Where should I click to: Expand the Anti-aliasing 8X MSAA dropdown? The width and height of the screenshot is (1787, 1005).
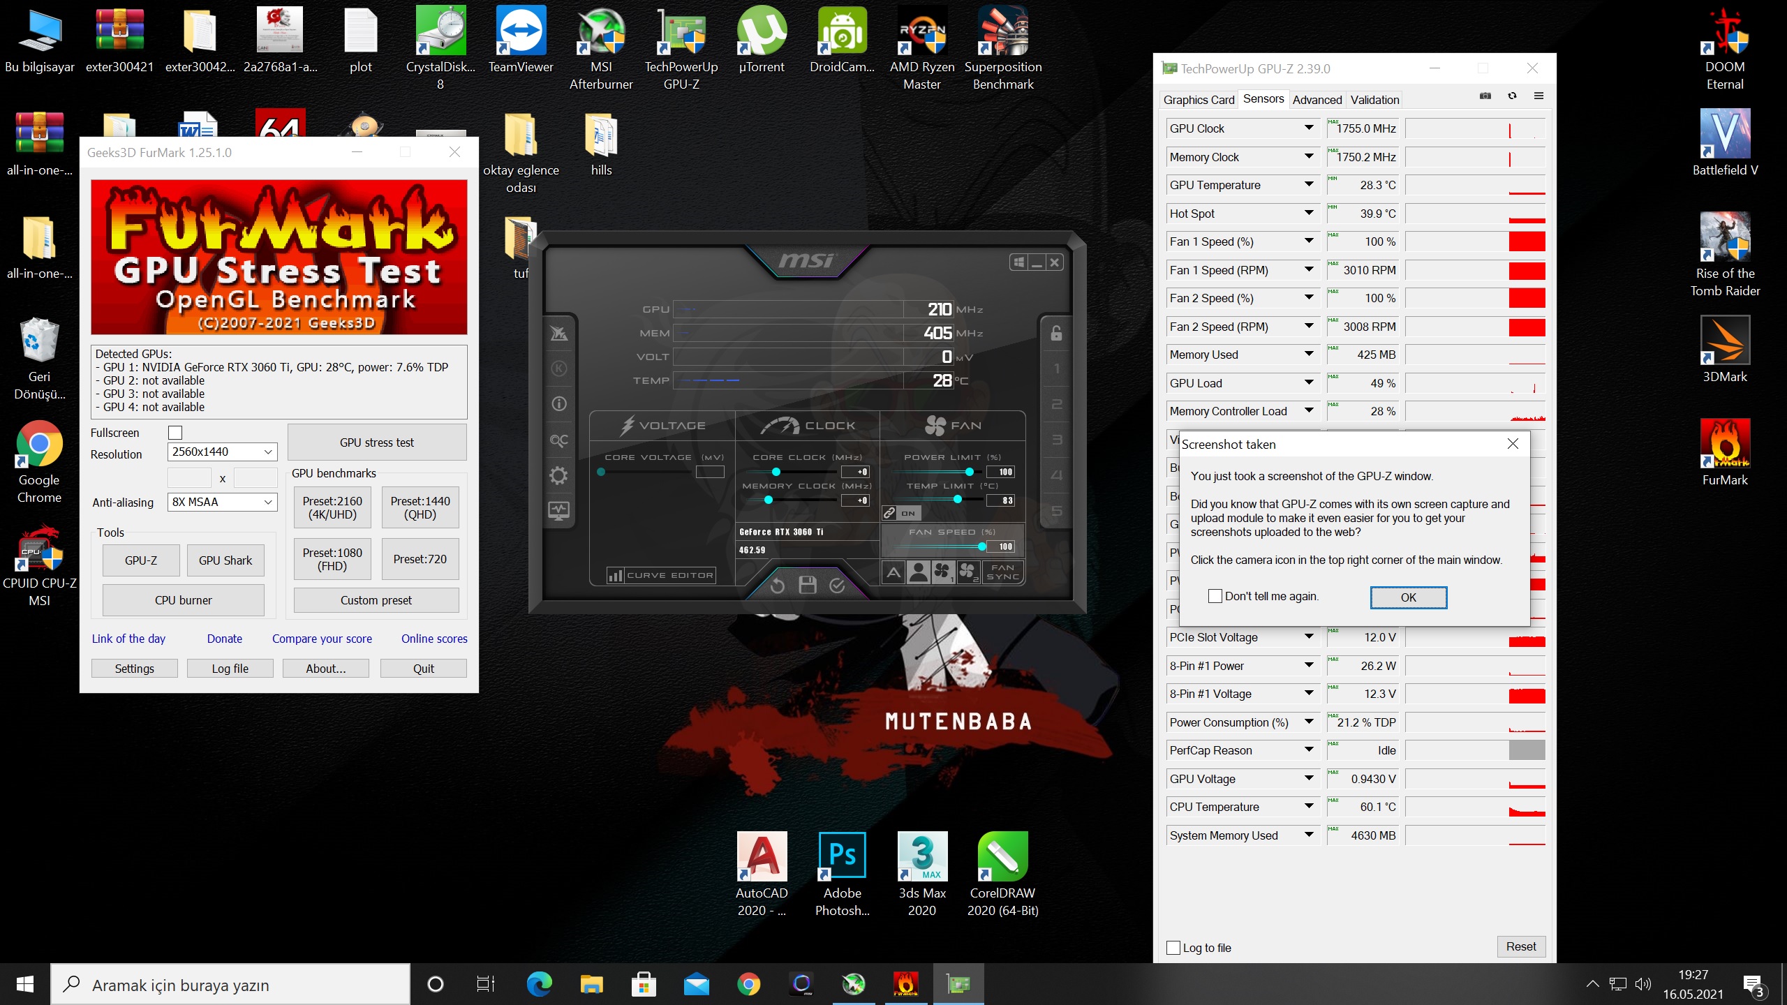pyautogui.click(x=223, y=502)
